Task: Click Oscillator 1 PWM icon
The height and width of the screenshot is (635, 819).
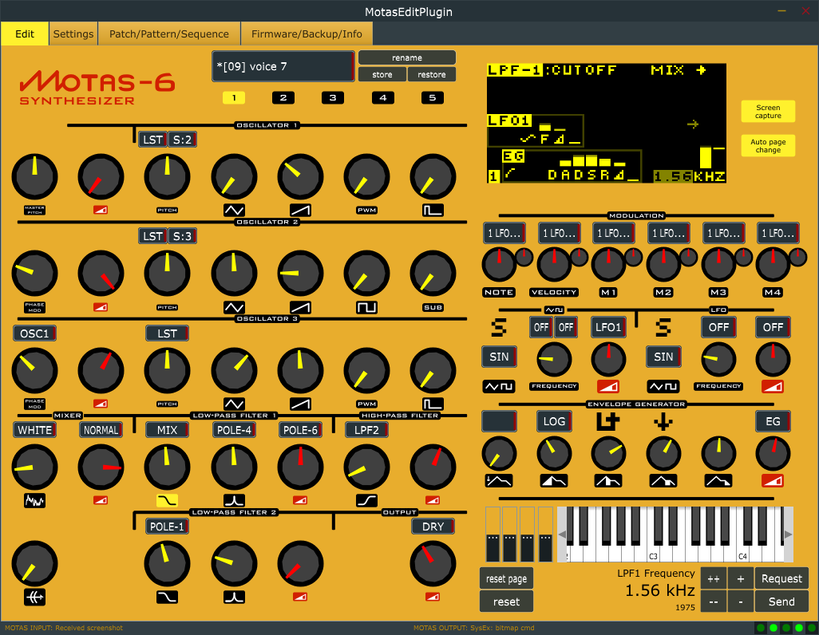Action: coord(366,211)
